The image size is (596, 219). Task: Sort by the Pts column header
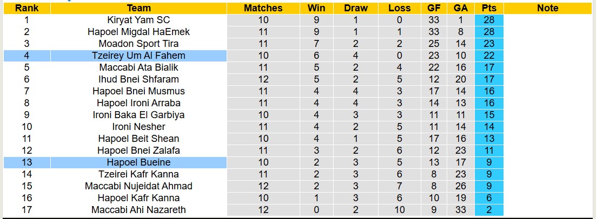(489, 8)
